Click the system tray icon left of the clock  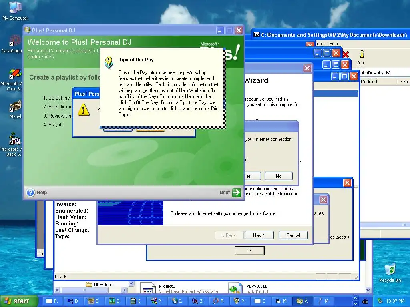[380, 301]
